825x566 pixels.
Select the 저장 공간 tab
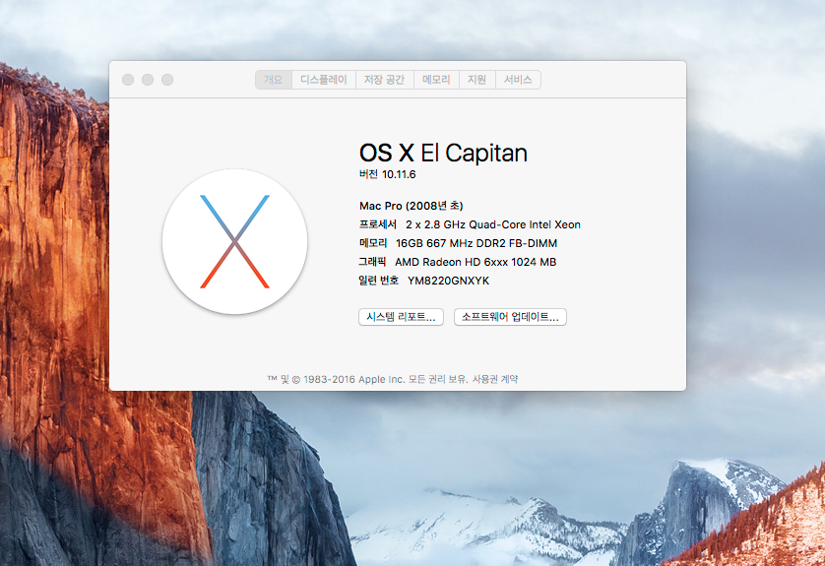[384, 80]
